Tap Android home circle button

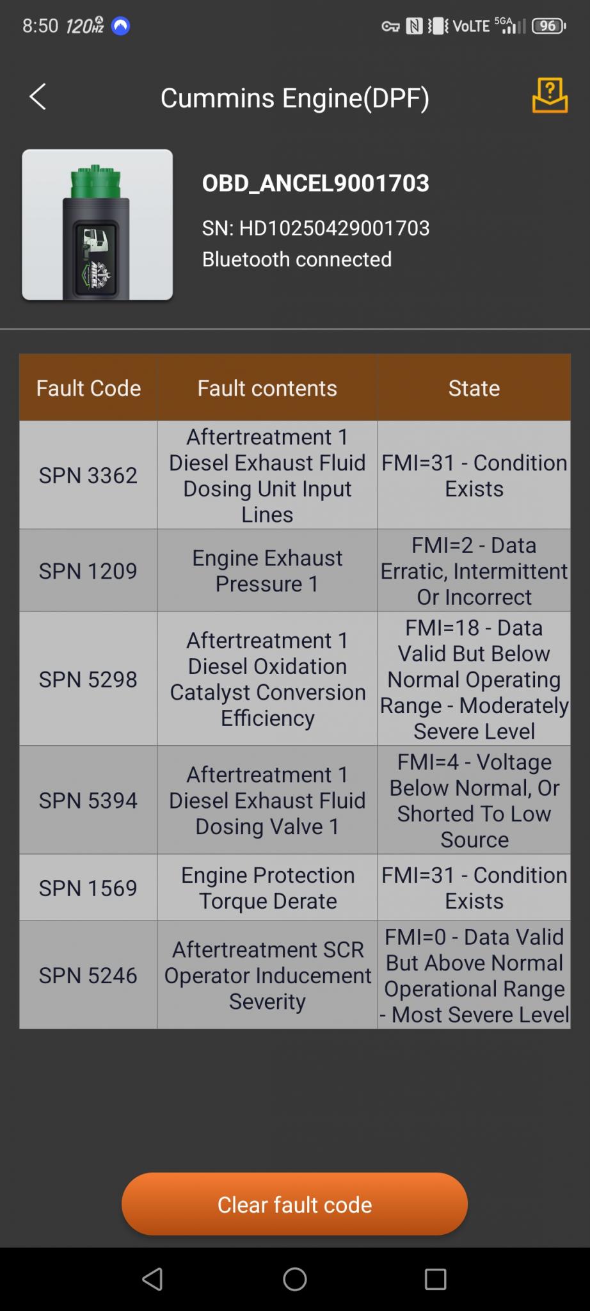click(295, 1279)
